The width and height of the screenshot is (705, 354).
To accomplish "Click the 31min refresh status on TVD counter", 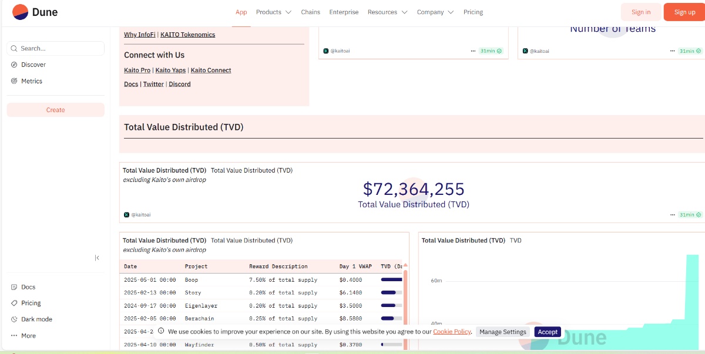I will point(690,215).
